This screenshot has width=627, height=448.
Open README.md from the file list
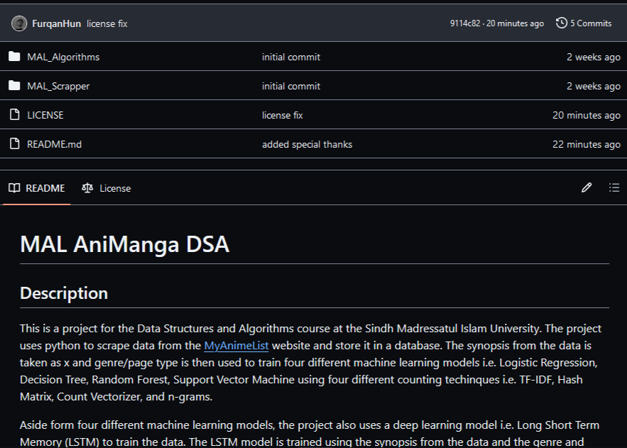(x=55, y=144)
